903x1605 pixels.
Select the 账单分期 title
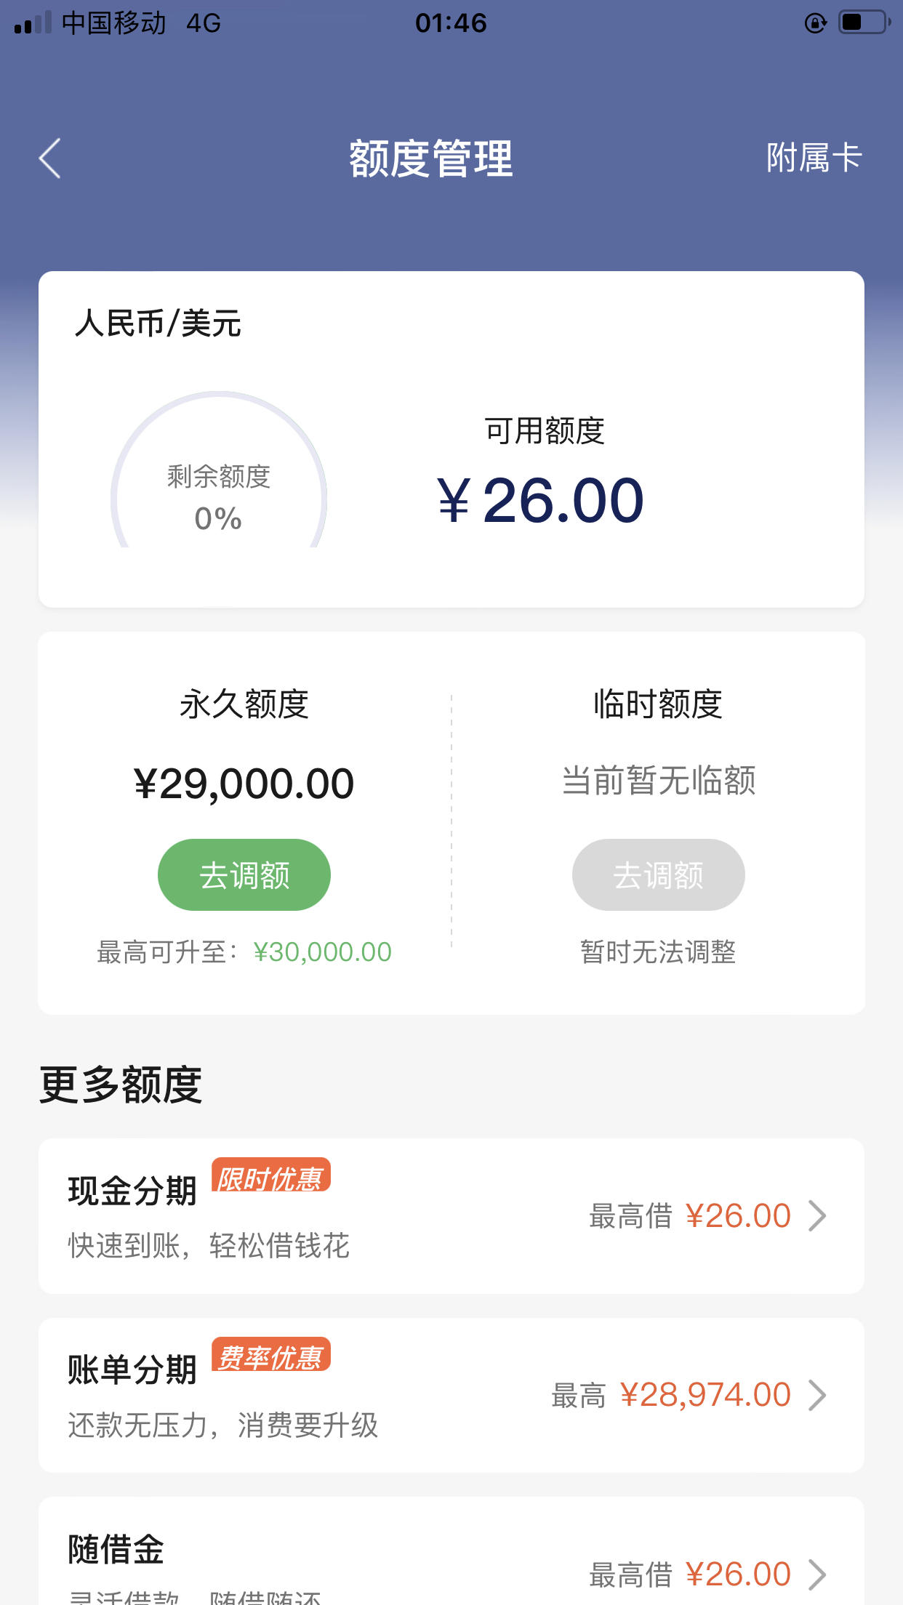(132, 1370)
